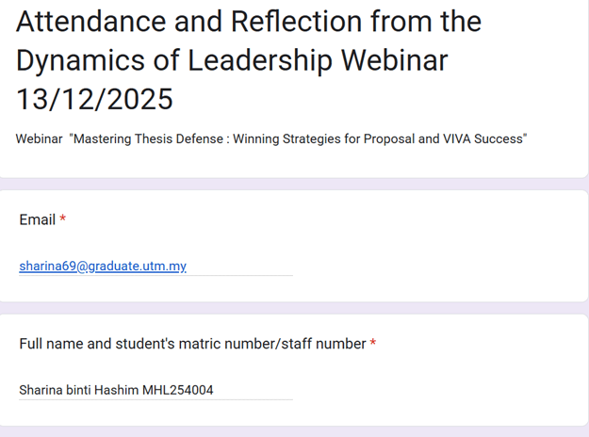Click the matric number MHL254004 in the answer
589x437 pixels.
pyautogui.click(x=178, y=390)
